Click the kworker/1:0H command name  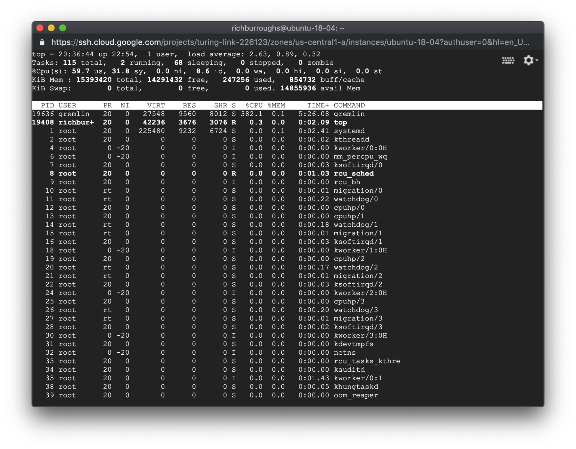[x=360, y=250]
